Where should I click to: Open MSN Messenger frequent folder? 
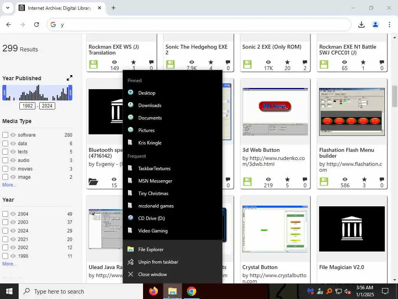click(x=172, y=181)
